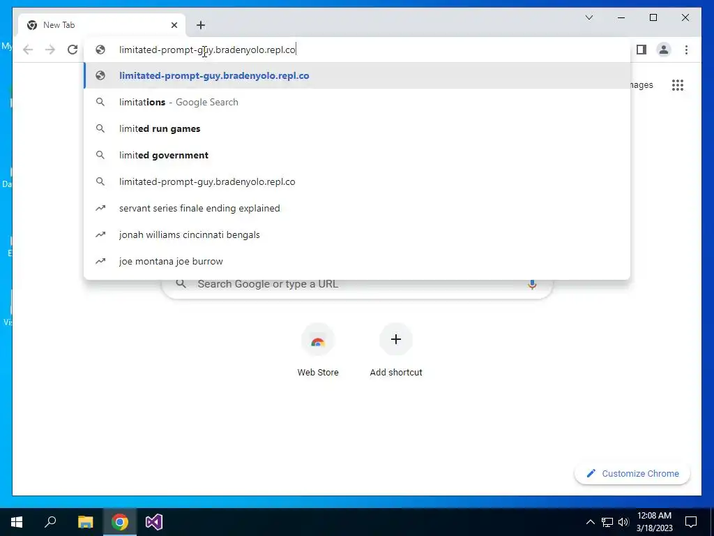This screenshot has width=714, height=536.
Task: Minimize the Chrome window
Action: coord(621,17)
